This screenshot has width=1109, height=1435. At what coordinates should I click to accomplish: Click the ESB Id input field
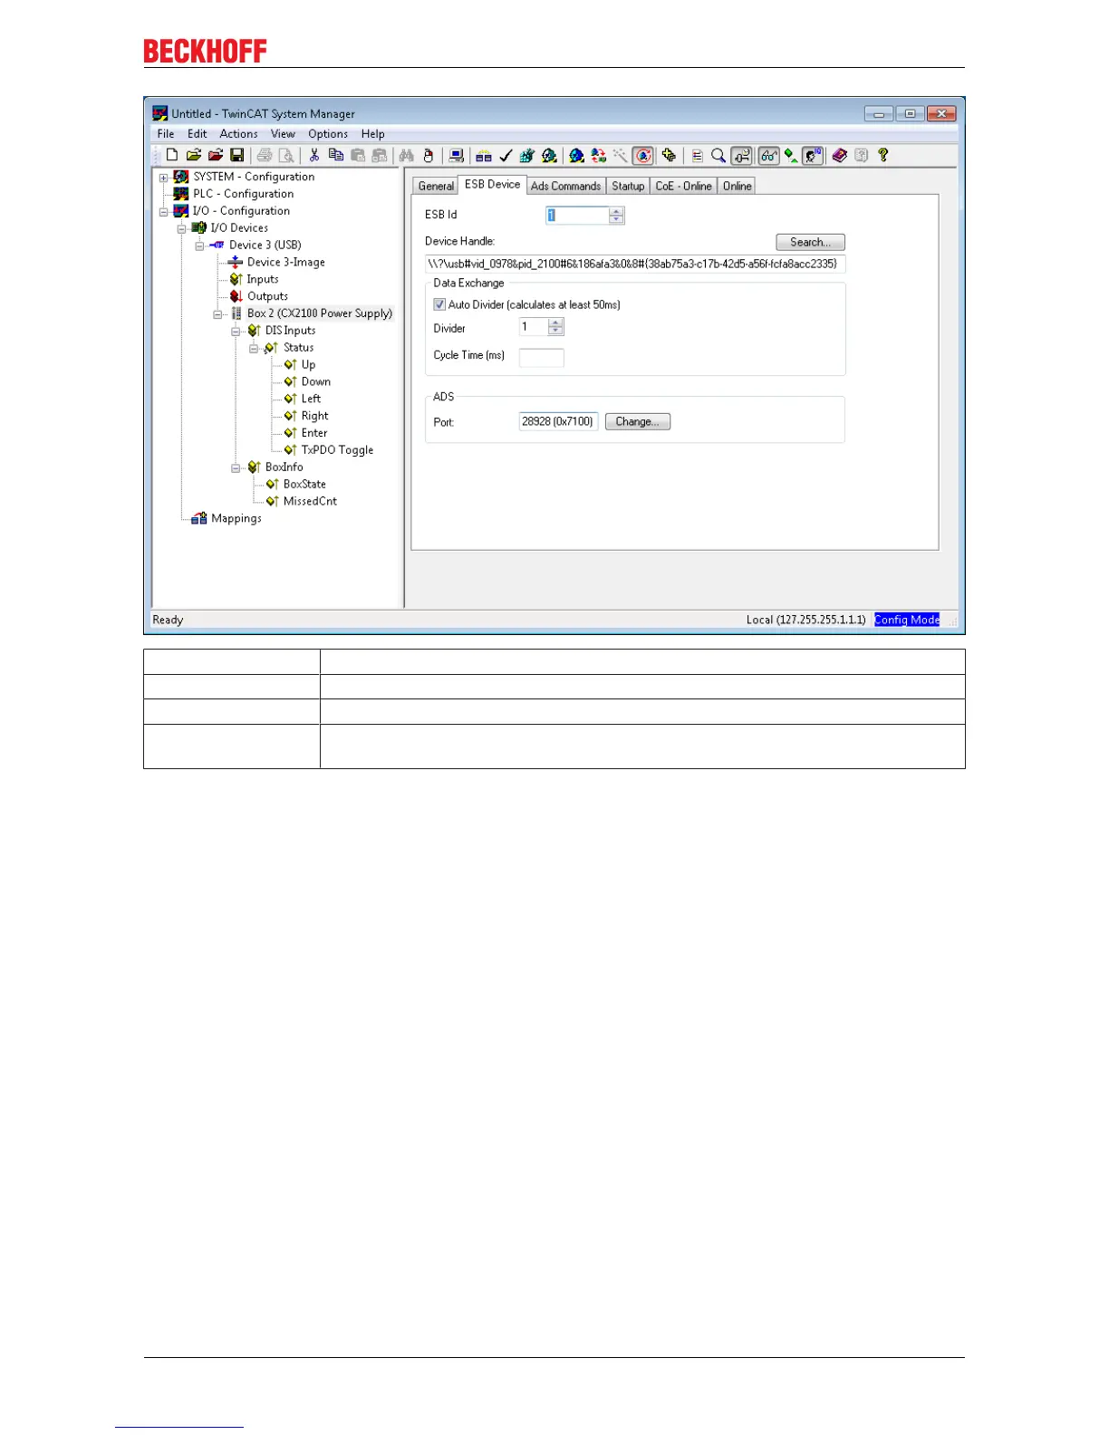[577, 216]
